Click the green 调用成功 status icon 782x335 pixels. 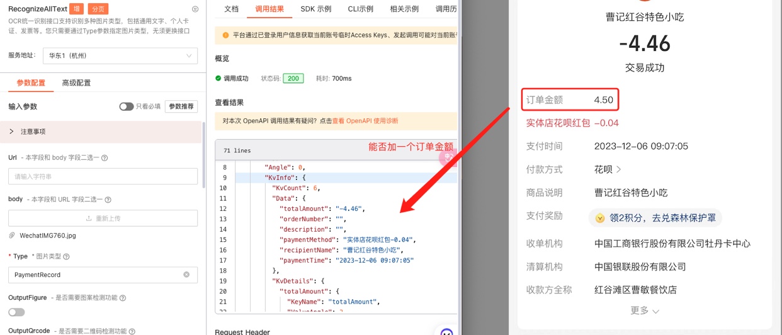[218, 79]
